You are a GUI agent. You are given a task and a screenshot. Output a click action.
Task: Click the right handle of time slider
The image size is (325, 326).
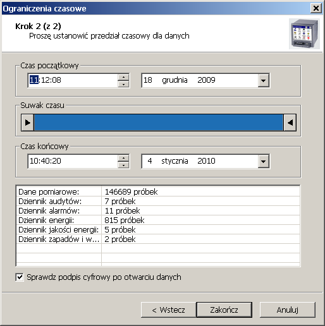(x=290, y=123)
